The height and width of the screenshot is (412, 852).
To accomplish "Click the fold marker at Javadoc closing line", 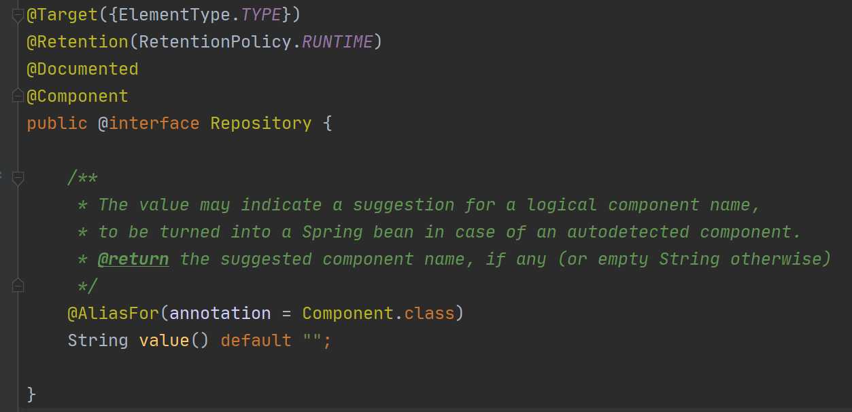I will [18, 285].
